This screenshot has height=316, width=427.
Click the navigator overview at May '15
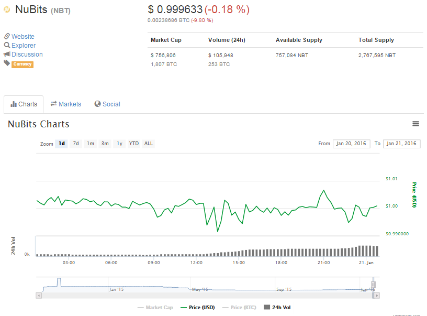(200, 289)
